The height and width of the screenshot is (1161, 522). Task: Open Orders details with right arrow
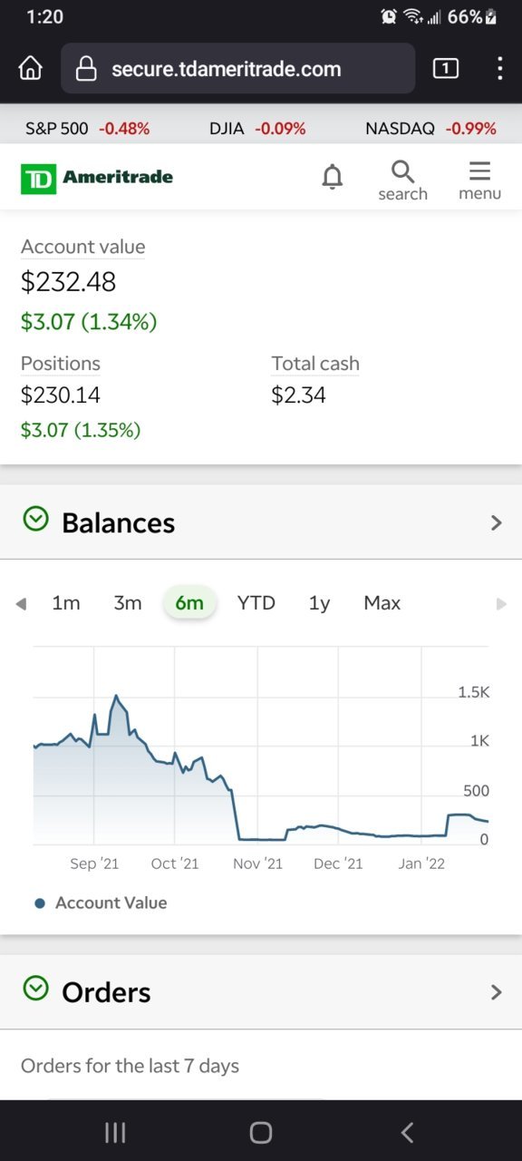496,991
